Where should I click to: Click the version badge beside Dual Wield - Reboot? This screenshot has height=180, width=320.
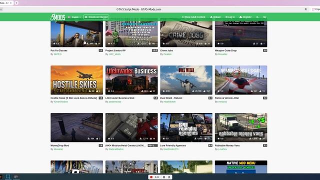pyautogui.click(x=210, y=98)
